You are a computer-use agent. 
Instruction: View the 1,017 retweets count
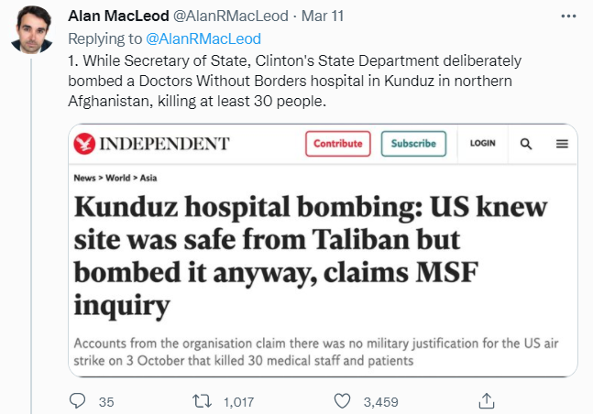237,400
